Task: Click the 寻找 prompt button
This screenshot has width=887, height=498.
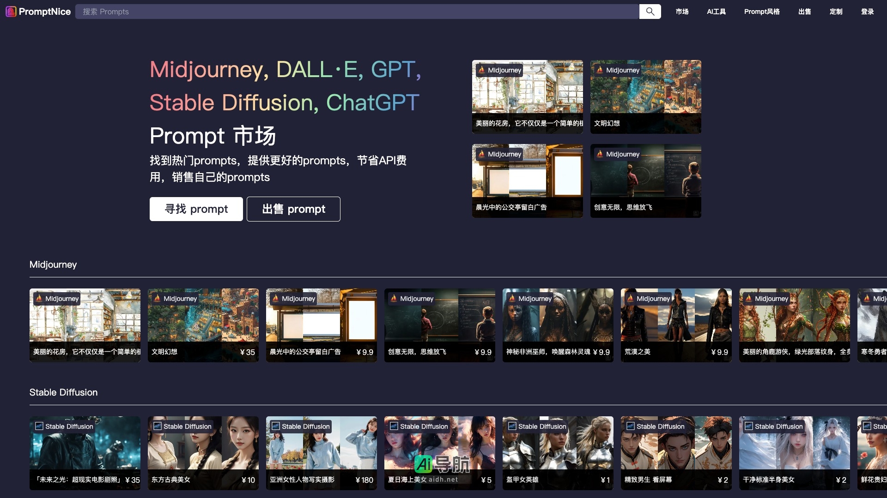Action: coord(196,209)
